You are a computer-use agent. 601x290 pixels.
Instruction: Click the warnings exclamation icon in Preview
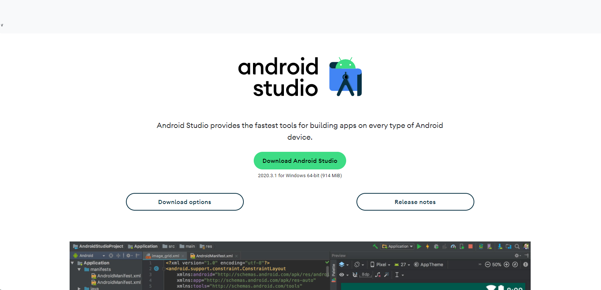(526, 264)
